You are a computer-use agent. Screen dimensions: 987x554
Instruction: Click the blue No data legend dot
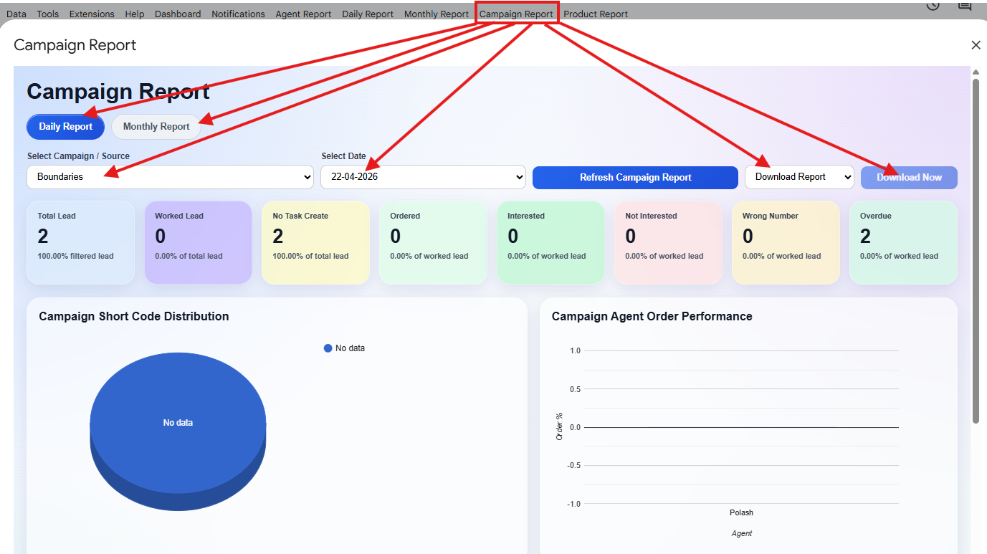pyautogui.click(x=328, y=348)
